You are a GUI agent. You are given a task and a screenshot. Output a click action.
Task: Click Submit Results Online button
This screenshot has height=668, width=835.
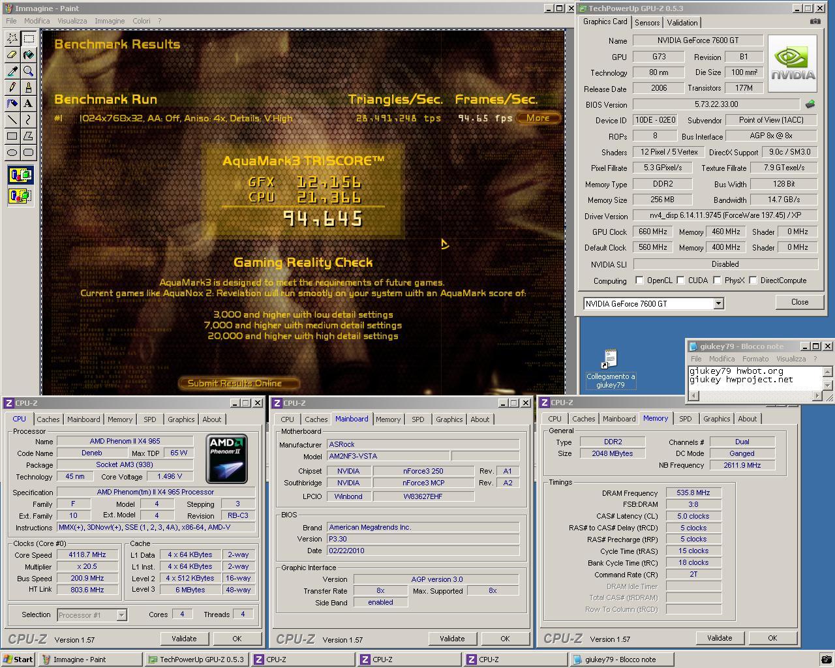238,383
